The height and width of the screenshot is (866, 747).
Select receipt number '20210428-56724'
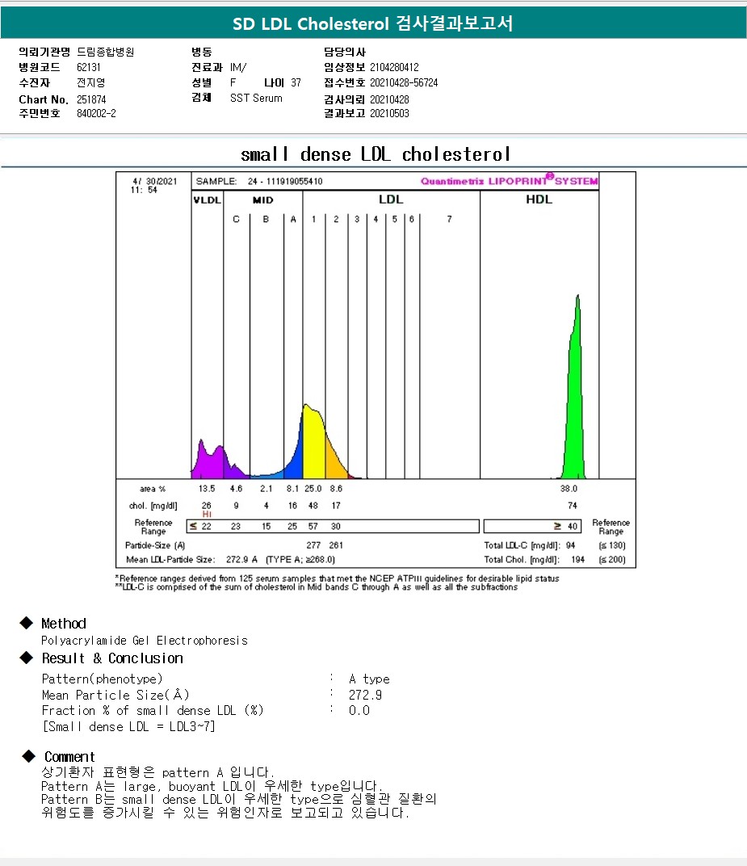pyautogui.click(x=404, y=83)
